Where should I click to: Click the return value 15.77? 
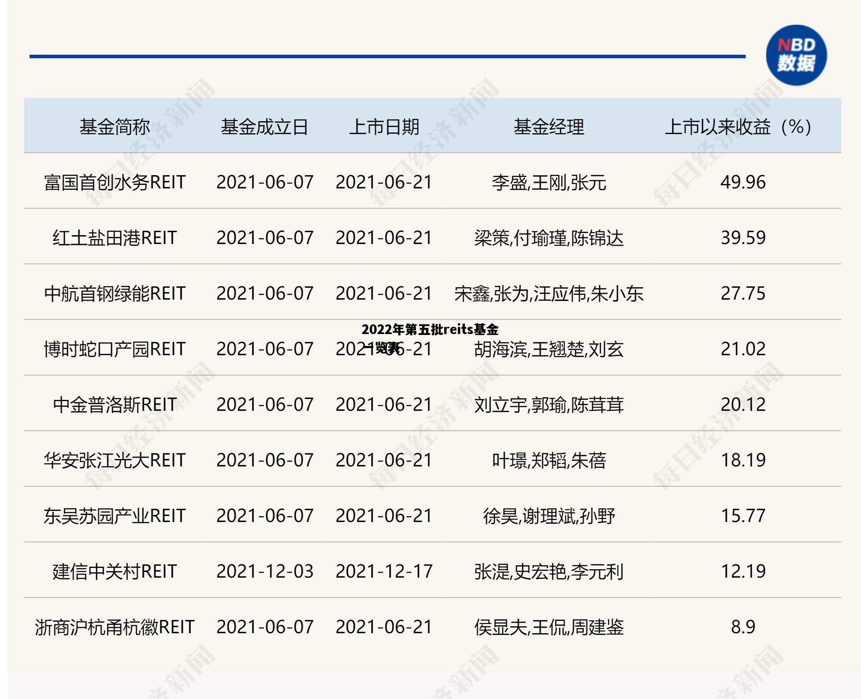[x=743, y=516]
